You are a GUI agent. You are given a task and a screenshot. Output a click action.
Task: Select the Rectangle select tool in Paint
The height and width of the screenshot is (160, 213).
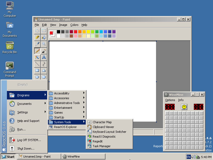(44, 31)
